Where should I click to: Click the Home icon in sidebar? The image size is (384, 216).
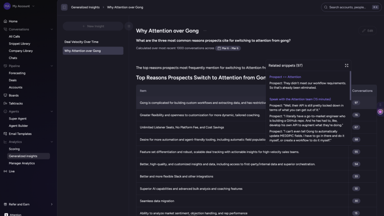pyautogui.click(x=5, y=21)
